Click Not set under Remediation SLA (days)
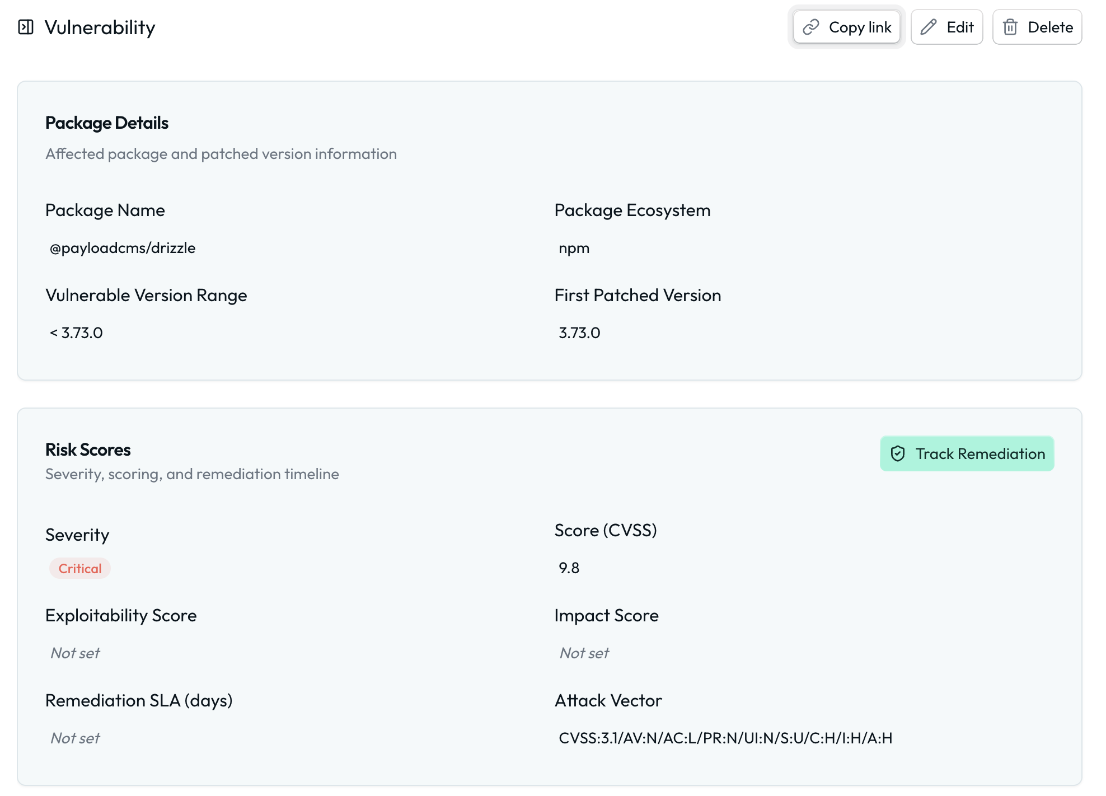Screen dimensions: 1106x796 click(75, 738)
